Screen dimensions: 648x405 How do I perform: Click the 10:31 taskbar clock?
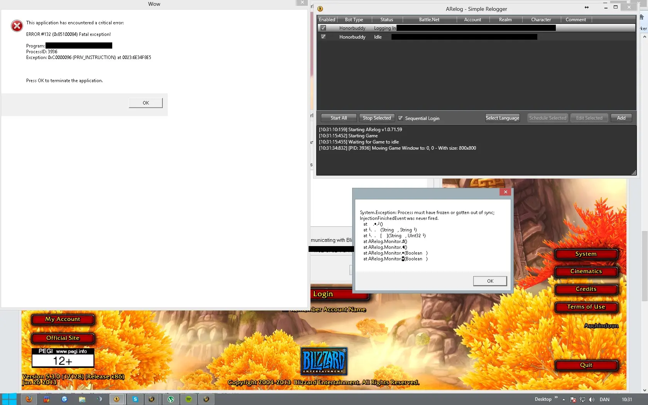[627, 400]
